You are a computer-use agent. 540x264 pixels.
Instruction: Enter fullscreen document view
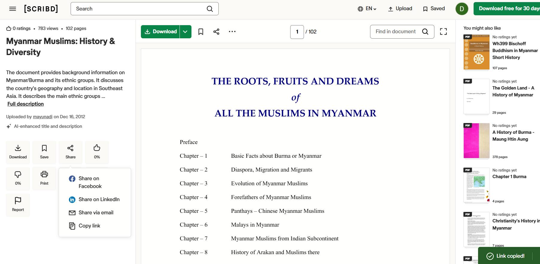443,32
